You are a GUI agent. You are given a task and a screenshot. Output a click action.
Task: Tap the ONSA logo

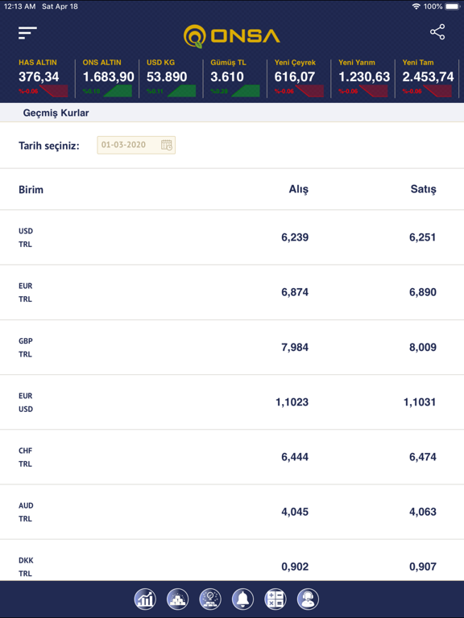(x=232, y=36)
